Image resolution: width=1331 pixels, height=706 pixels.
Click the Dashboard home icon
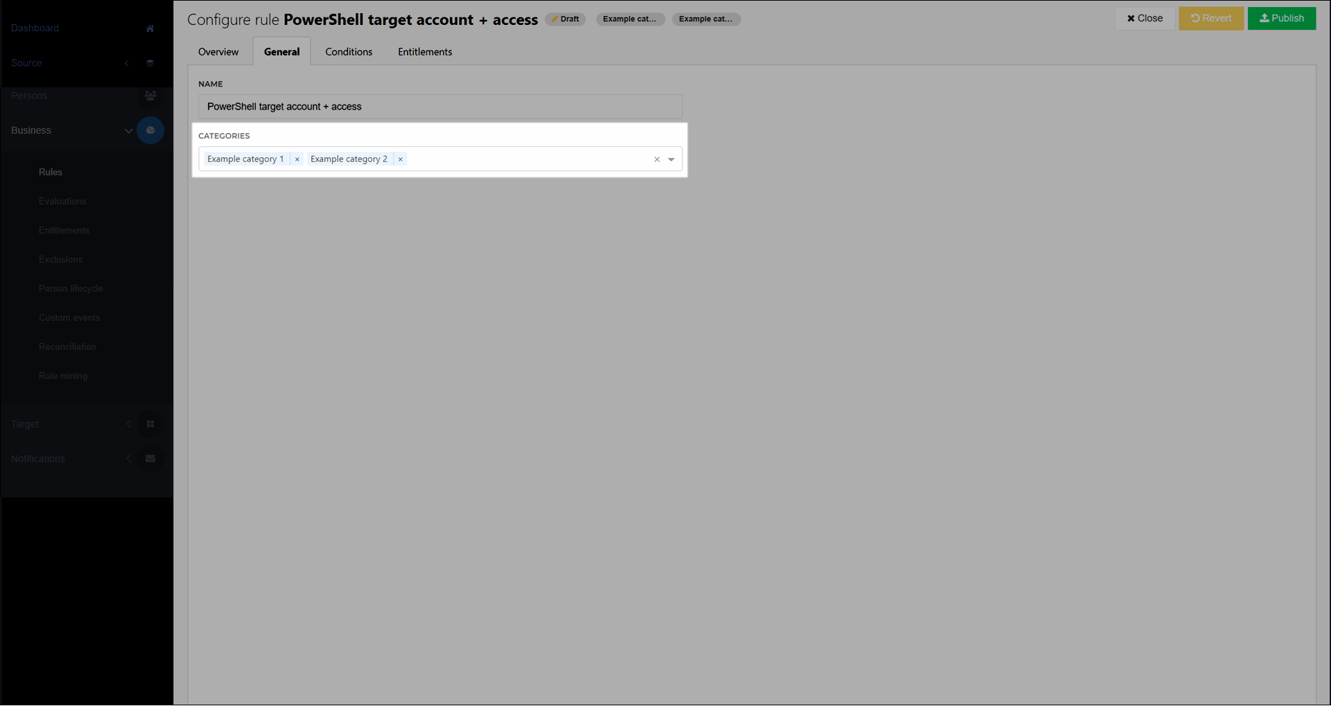click(x=150, y=28)
